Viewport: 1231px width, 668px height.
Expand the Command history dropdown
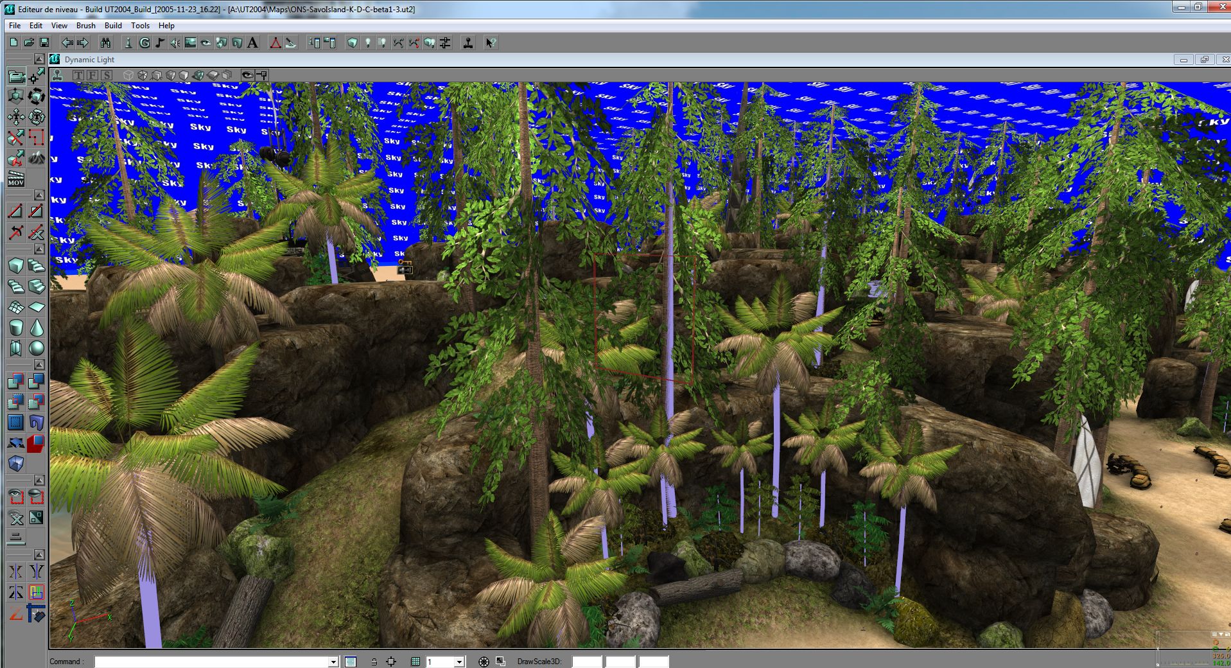tap(333, 662)
